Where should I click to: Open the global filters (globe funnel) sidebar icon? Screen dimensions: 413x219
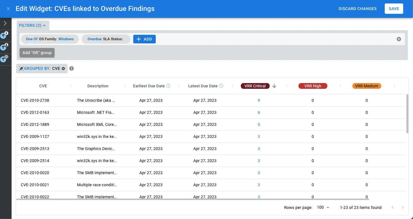(5, 59)
